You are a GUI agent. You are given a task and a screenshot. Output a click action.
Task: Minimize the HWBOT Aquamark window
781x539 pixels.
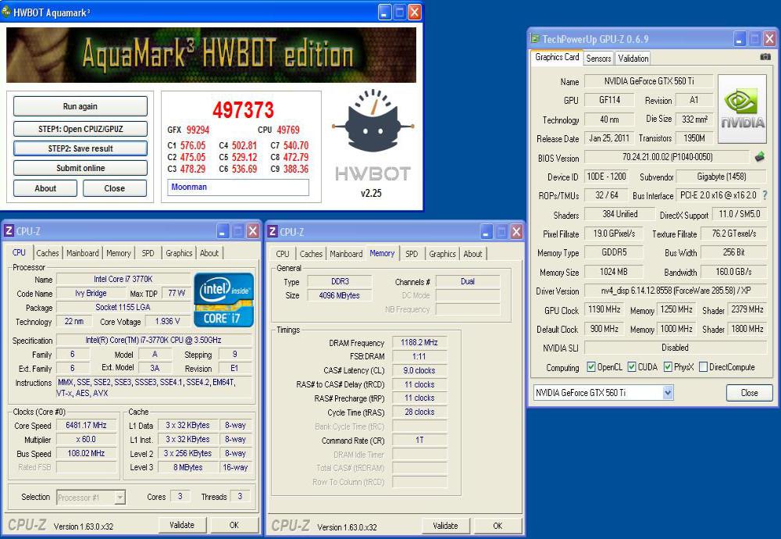384,12
